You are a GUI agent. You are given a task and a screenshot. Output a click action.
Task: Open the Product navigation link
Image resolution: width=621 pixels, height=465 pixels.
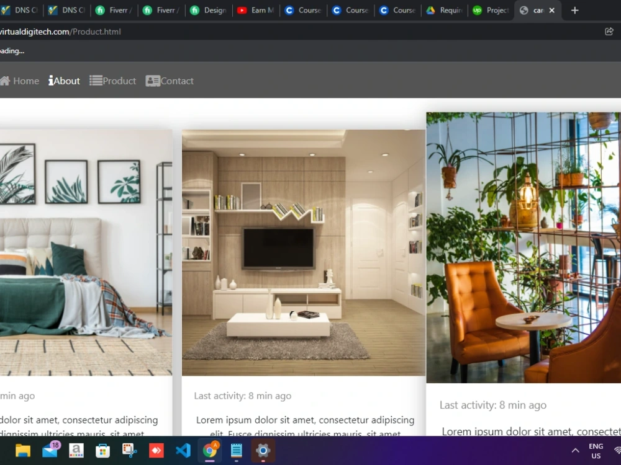pyautogui.click(x=113, y=81)
